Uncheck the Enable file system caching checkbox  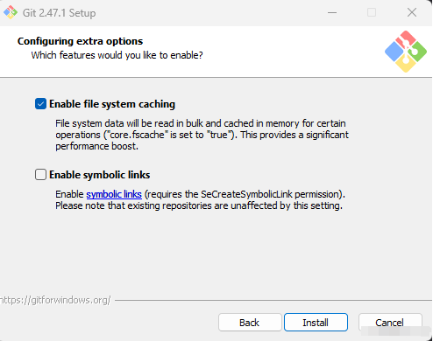[40, 104]
